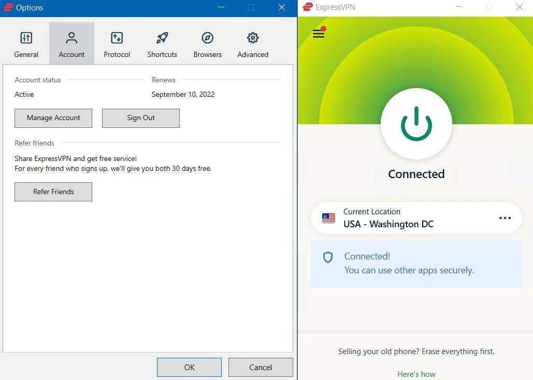Image resolution: width=533 pixels, height=380 pixels.
Task: Click the ExpressVPN logo in main window title bar
Action: [308, 7]
